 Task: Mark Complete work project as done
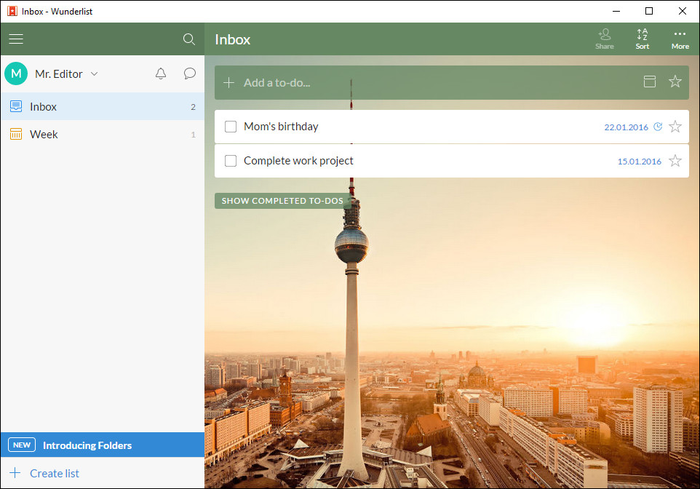tap(231, 160)
